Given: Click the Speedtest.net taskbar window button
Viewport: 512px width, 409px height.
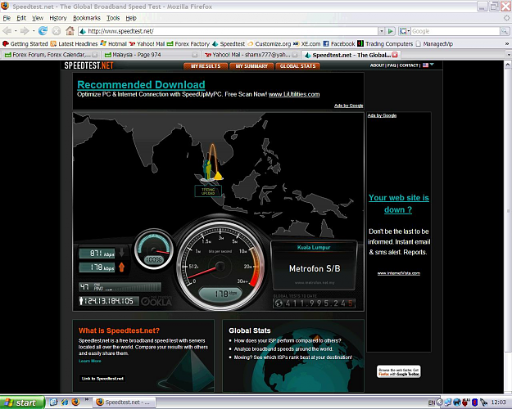Looking at the screenshot, I should coord(124,402).
